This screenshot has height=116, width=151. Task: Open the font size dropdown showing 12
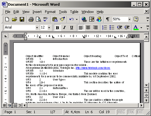click(49, 28)
